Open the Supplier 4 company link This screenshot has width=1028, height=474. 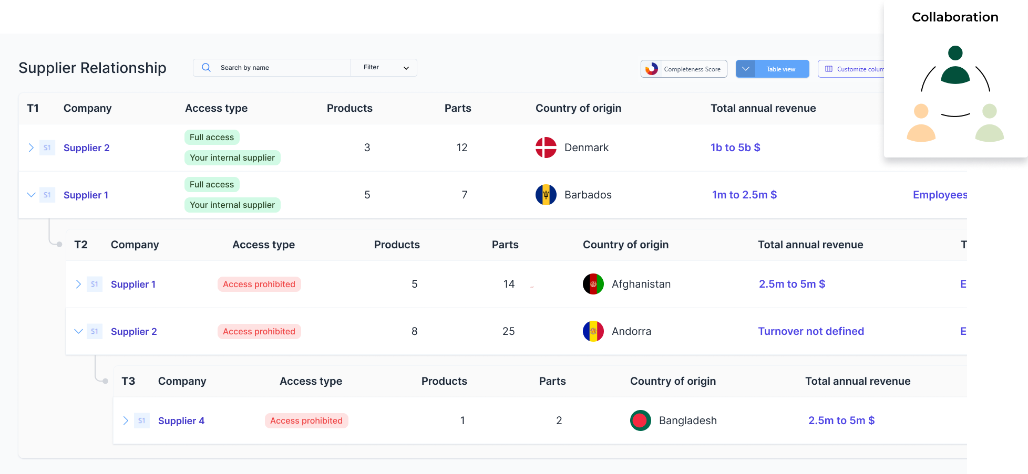[181, 420]
